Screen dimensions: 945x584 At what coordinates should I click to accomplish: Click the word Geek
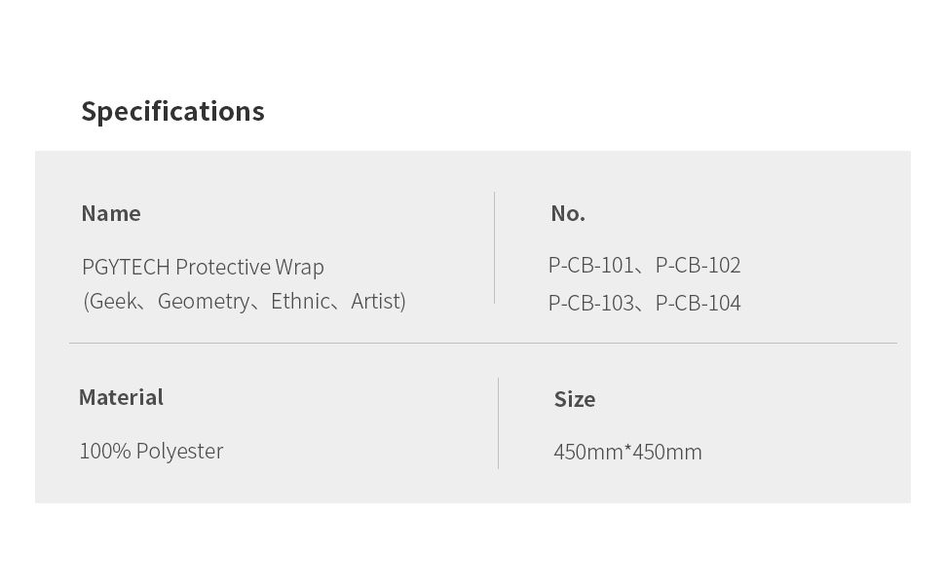(x=113, y=302)
